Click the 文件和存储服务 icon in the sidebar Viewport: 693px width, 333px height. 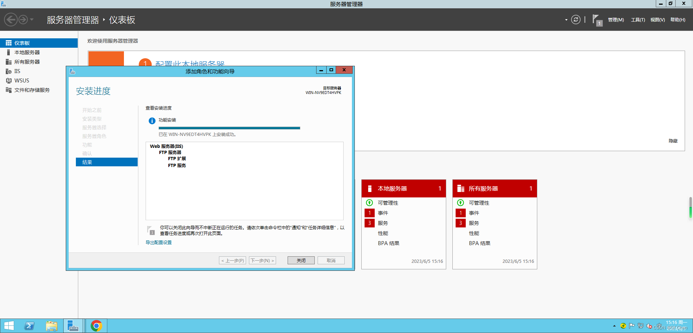pyautogui.click(x=9, y=90)
